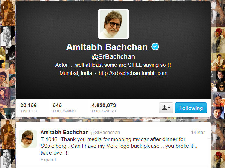Toggle the blue Following button
The image size is (225, 168).
[191, 108]
